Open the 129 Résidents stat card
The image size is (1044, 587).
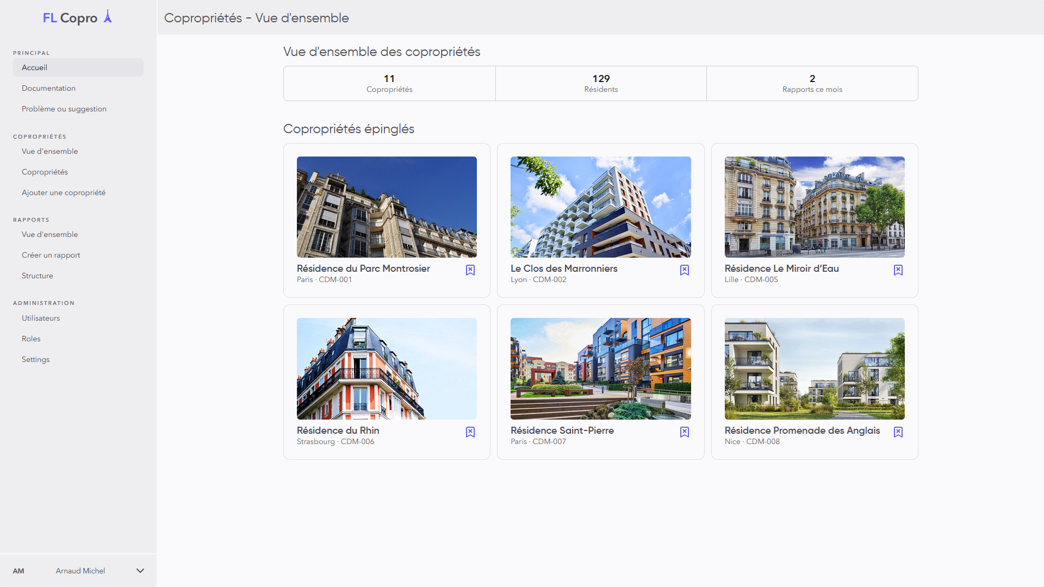[x=601, y=83]
